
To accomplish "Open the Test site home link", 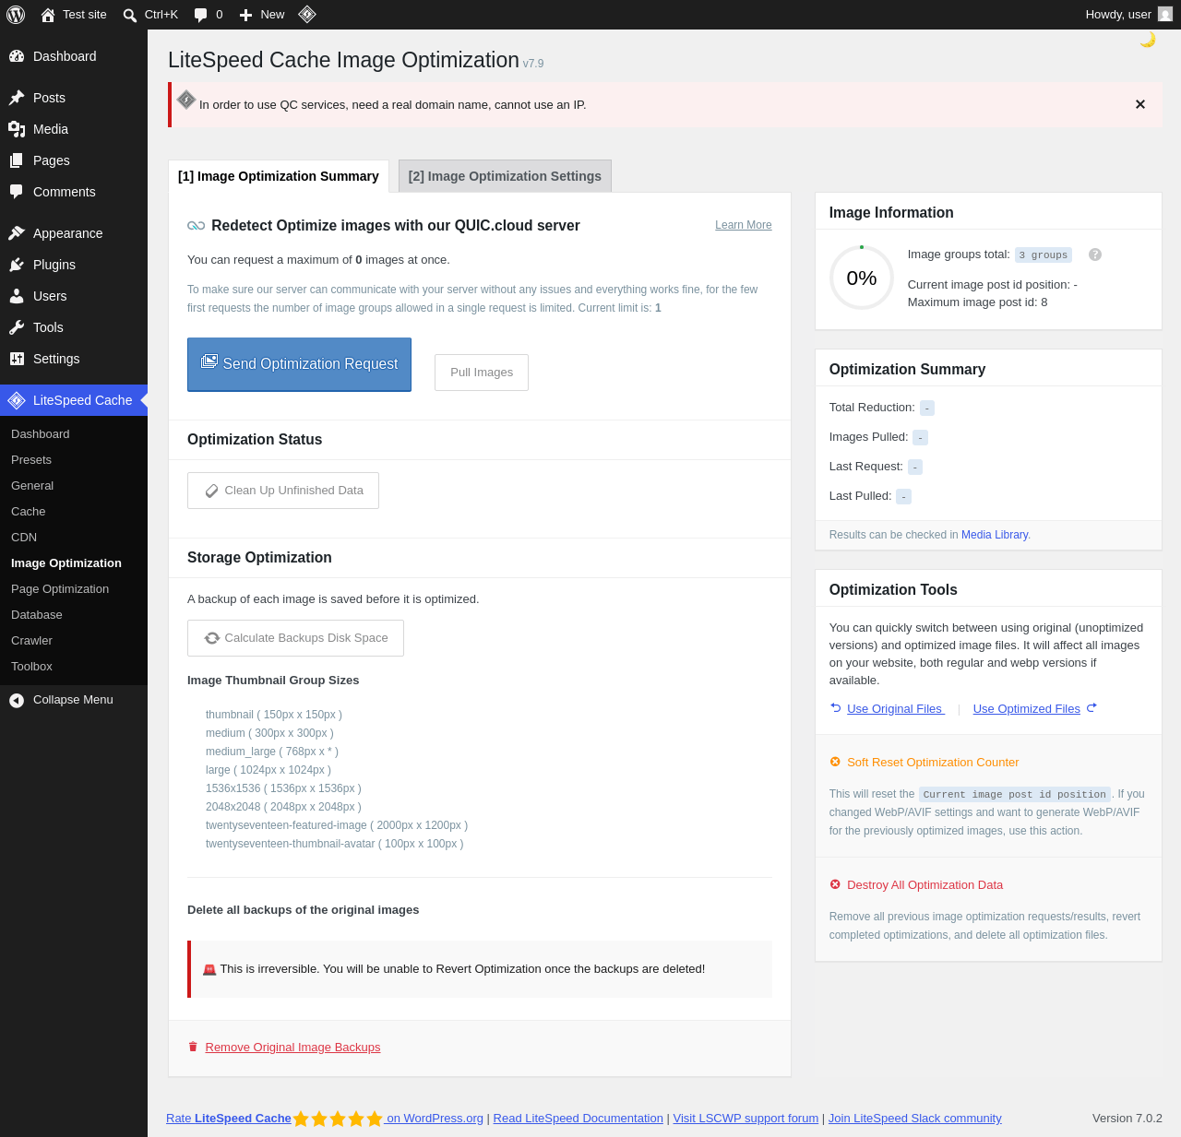I will tap(74, 15).
